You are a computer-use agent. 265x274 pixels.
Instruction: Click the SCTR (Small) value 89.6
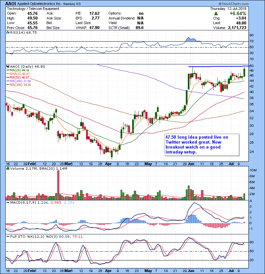point(139,28)
